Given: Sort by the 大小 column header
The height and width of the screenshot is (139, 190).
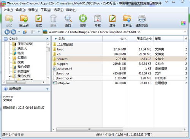Looking at the screenshot, I should pyautogui.click(x=115, y=39).
